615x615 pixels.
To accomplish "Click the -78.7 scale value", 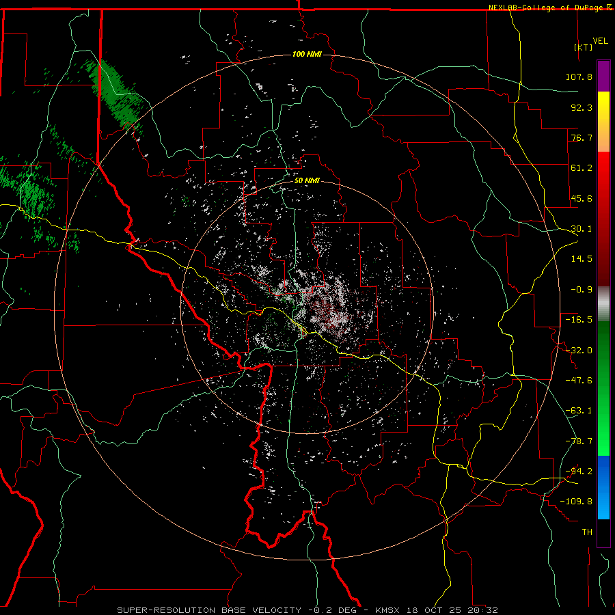I will [579, 441].
